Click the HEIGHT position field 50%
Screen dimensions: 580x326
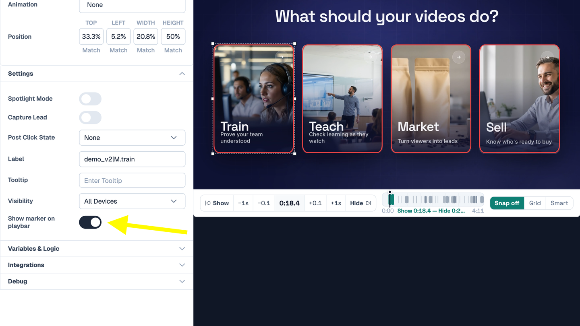coord(173,37)
